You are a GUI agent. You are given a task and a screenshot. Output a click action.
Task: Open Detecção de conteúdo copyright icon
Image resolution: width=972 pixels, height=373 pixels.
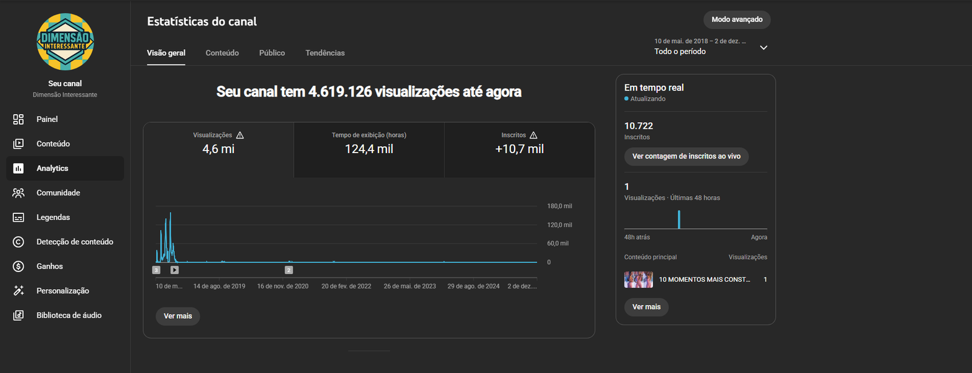click(18, 242)
